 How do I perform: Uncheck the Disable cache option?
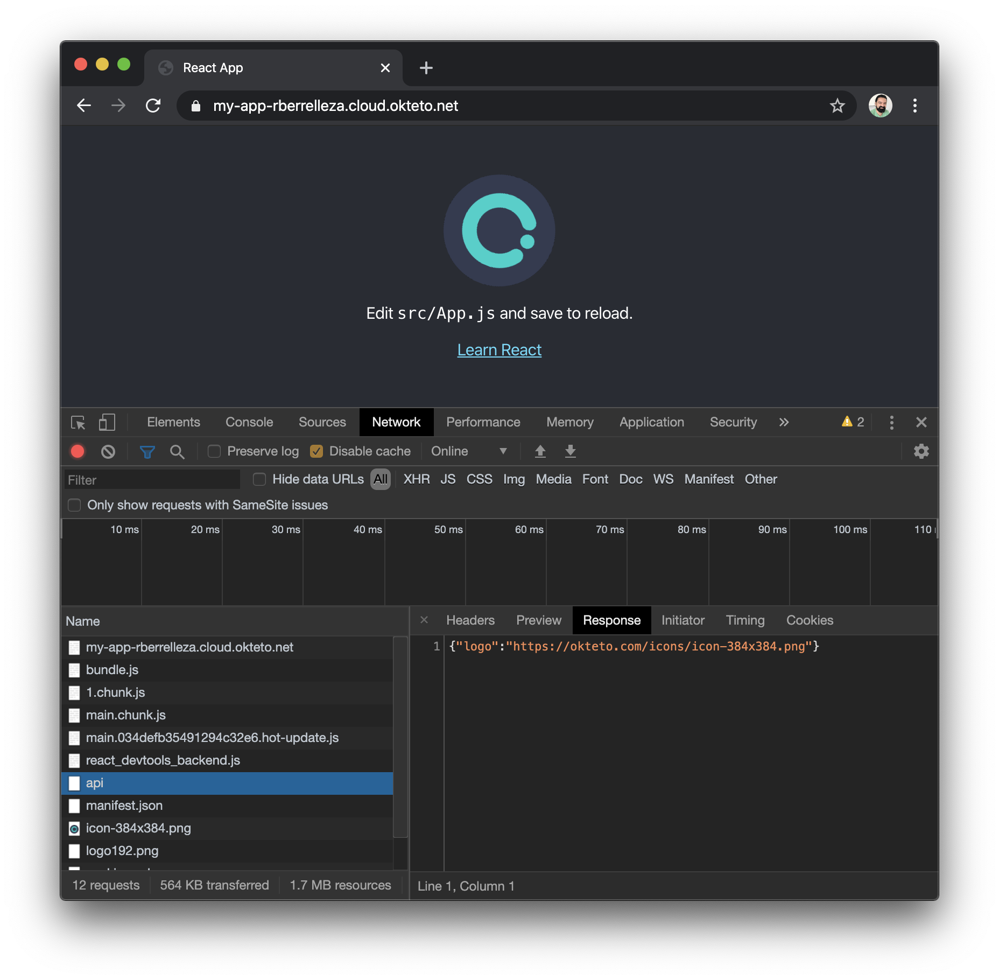point(317,451)
